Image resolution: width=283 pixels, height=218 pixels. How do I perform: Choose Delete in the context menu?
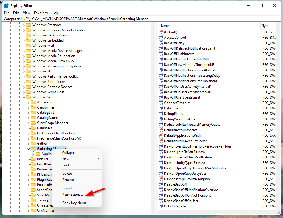pos(67,174)
